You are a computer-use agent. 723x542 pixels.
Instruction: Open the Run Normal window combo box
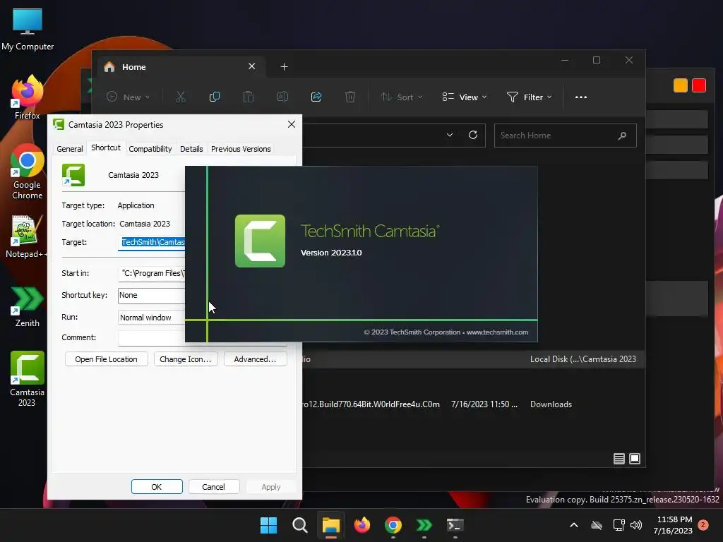(151, 318)
